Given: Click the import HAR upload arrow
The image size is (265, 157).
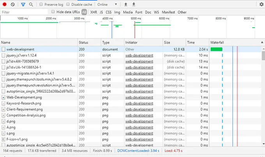Looking at the screenshot, I should (125, 4).
